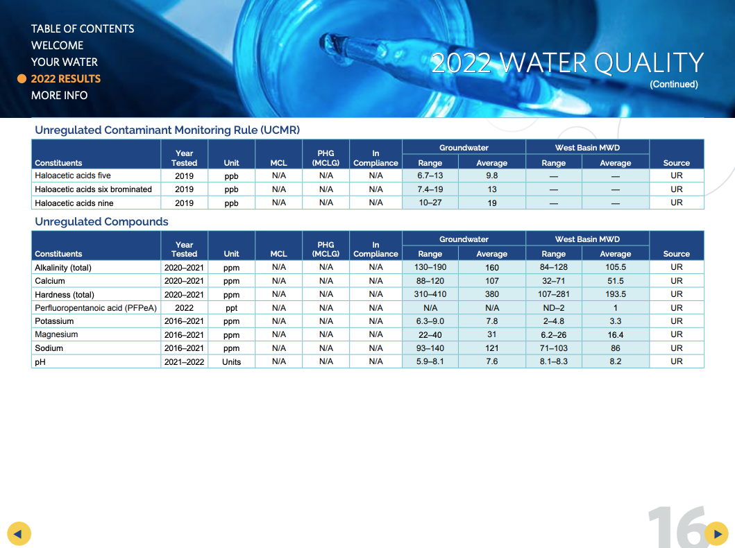Select Haloacetic acids six brominated label
Image resolution: width=735 pixels, height=548 pixels.
[x=93, y=189]
